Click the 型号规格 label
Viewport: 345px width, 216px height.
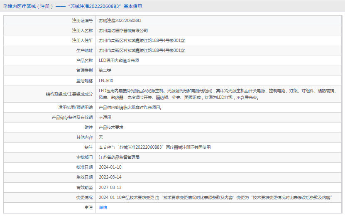(x=85, y=81)
